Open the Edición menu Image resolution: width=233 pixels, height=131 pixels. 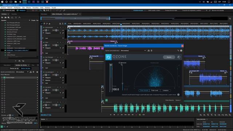pos(10,8)
